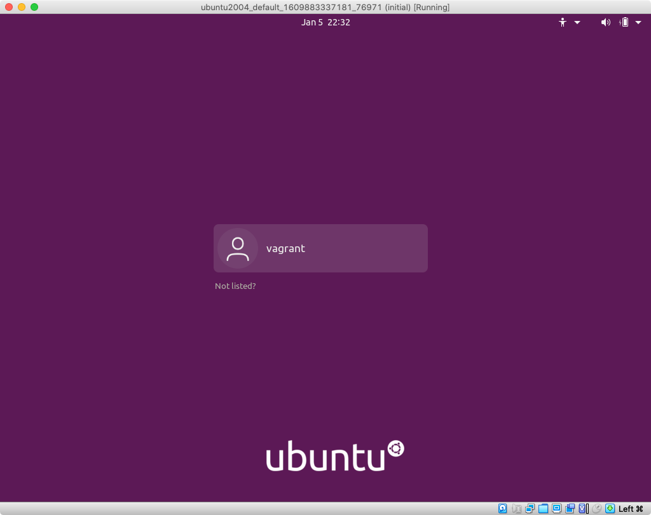
Task: Click the volume speaker icon
Action: [x=606, y=22]
